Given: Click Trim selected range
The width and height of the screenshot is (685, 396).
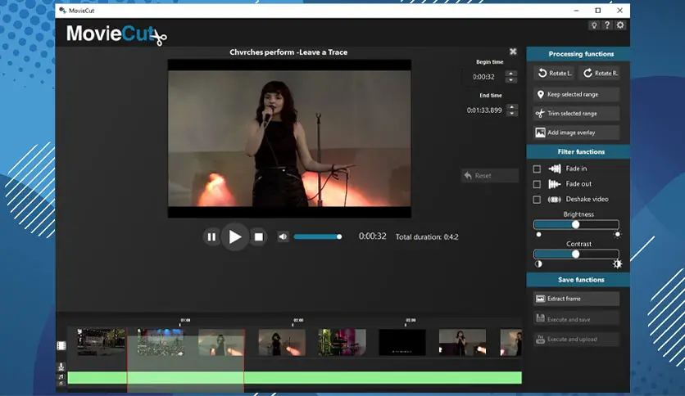Looking at the screenshot, I should click(576, 114).
